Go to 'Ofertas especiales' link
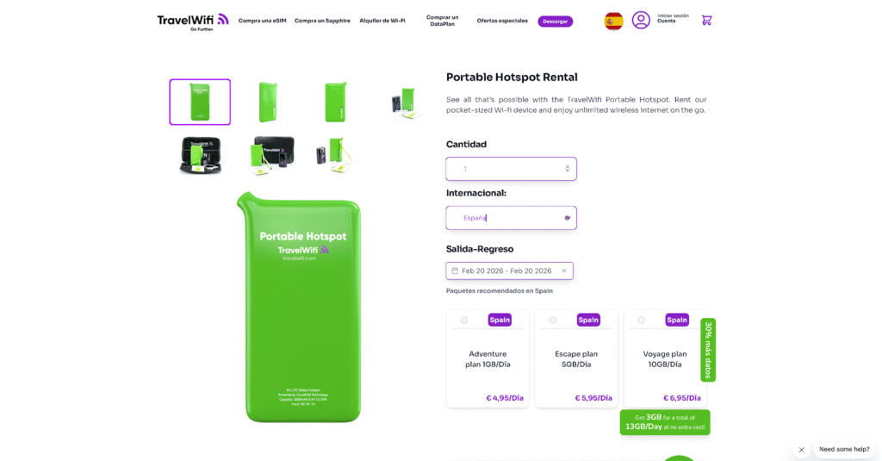The width and height of the screenshot is (882, 461). coord(502,21)
